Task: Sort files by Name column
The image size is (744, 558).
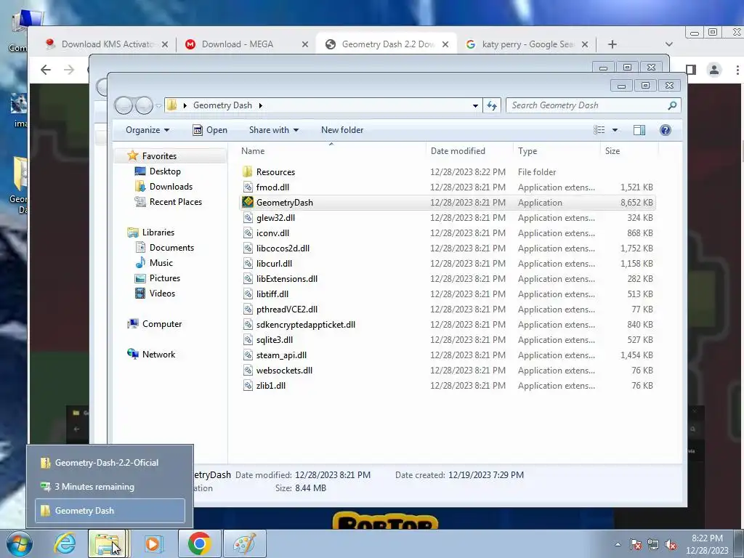Action: pos(253,151)
